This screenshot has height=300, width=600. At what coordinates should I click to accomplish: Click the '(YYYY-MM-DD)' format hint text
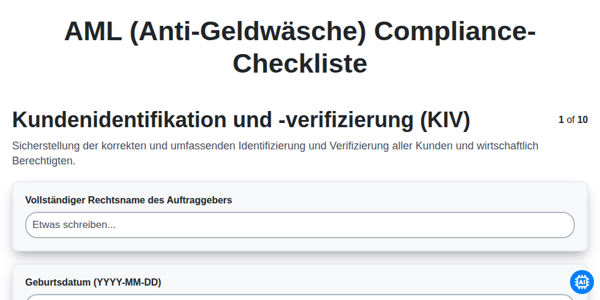click(x=127, y=283)
